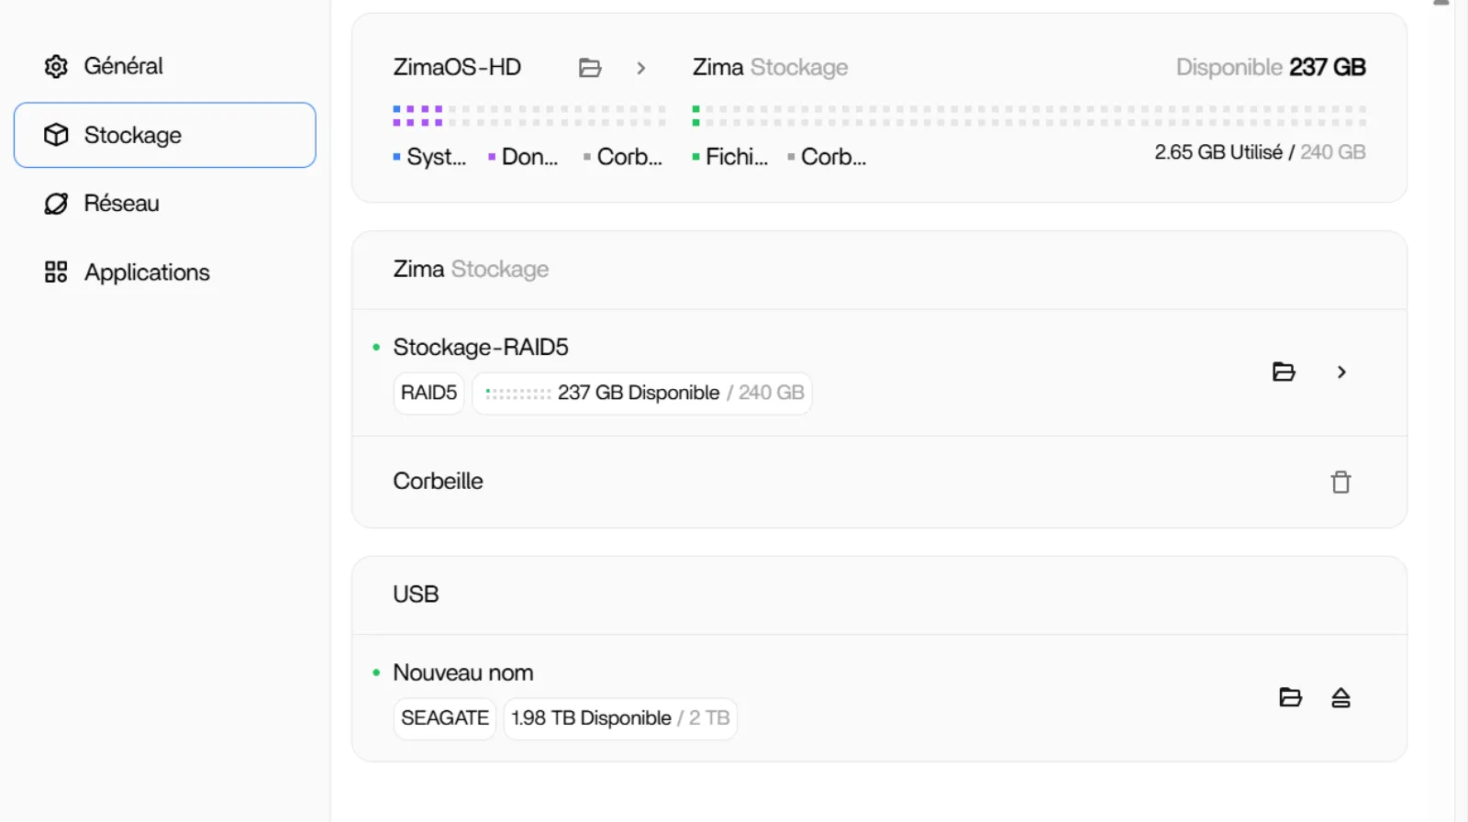Open the Applications settings tab
The height and width of the screenshot is (822, 1468).
pyautogui.click(x=147, y=272)
